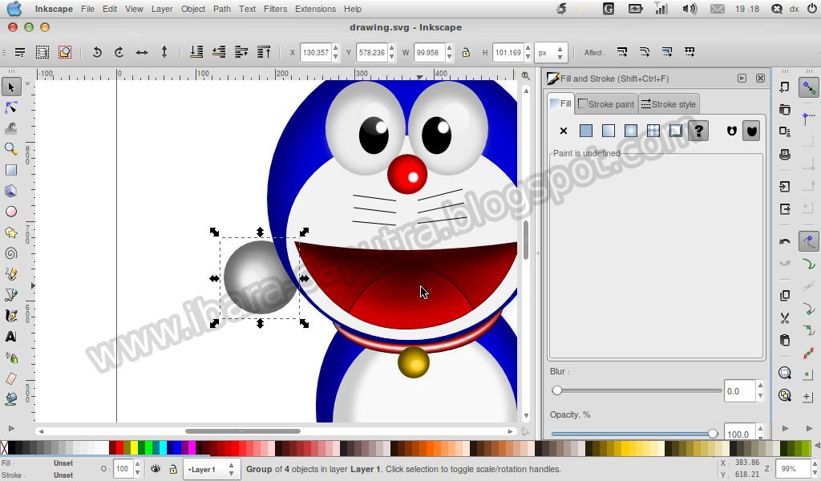The width and height of the screenshot is (821, 481).
Task: Click the H height stepper arrows
Action: pos(528,52)
